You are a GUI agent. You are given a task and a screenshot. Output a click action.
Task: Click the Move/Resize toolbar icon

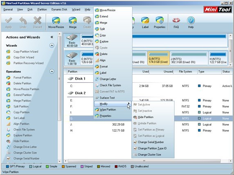(x=56, y=20)
